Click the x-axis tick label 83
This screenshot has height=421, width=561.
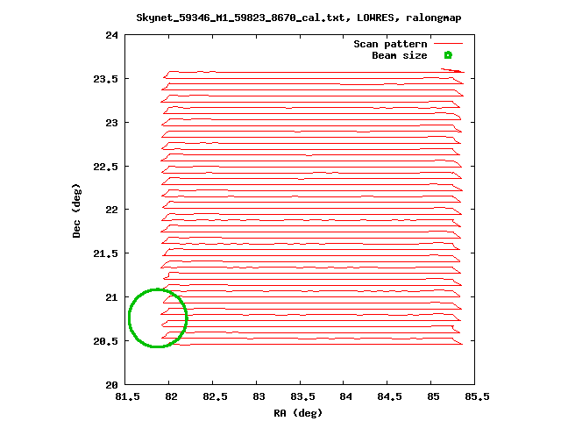259,396
